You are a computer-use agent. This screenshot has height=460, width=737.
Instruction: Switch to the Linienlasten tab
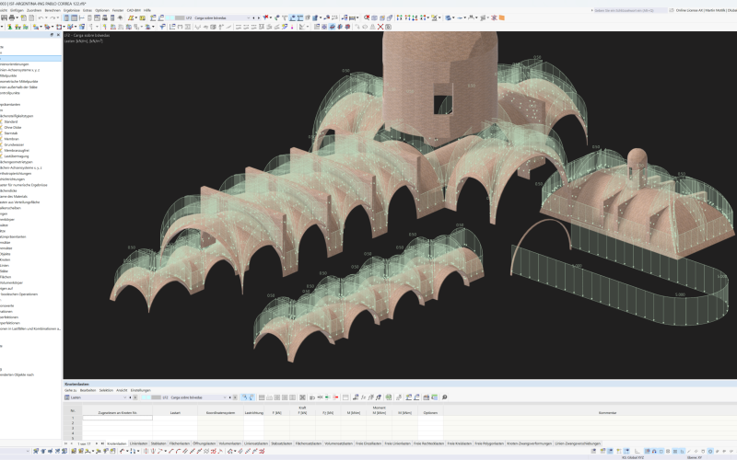coord(139,443)
